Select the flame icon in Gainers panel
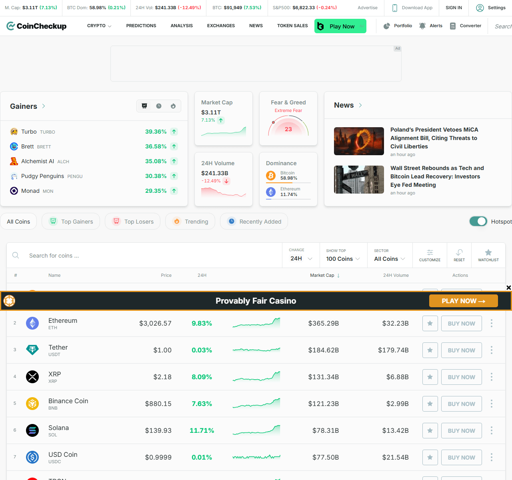This screenshot has height=480, width=512. [x=173, y=106]
